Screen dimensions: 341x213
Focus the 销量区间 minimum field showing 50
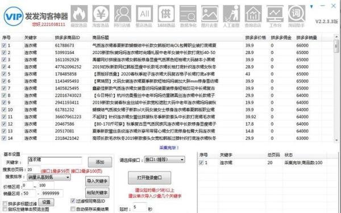click(x=29, y=193)
